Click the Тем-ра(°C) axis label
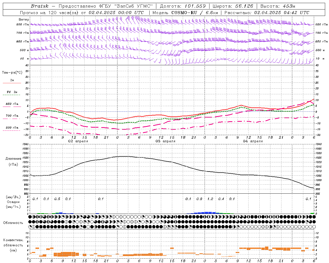This screenshot has width=329, height=263. [12, 73]
